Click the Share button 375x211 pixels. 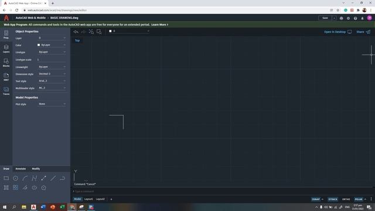pyautogui.click(x=363, y=32)
